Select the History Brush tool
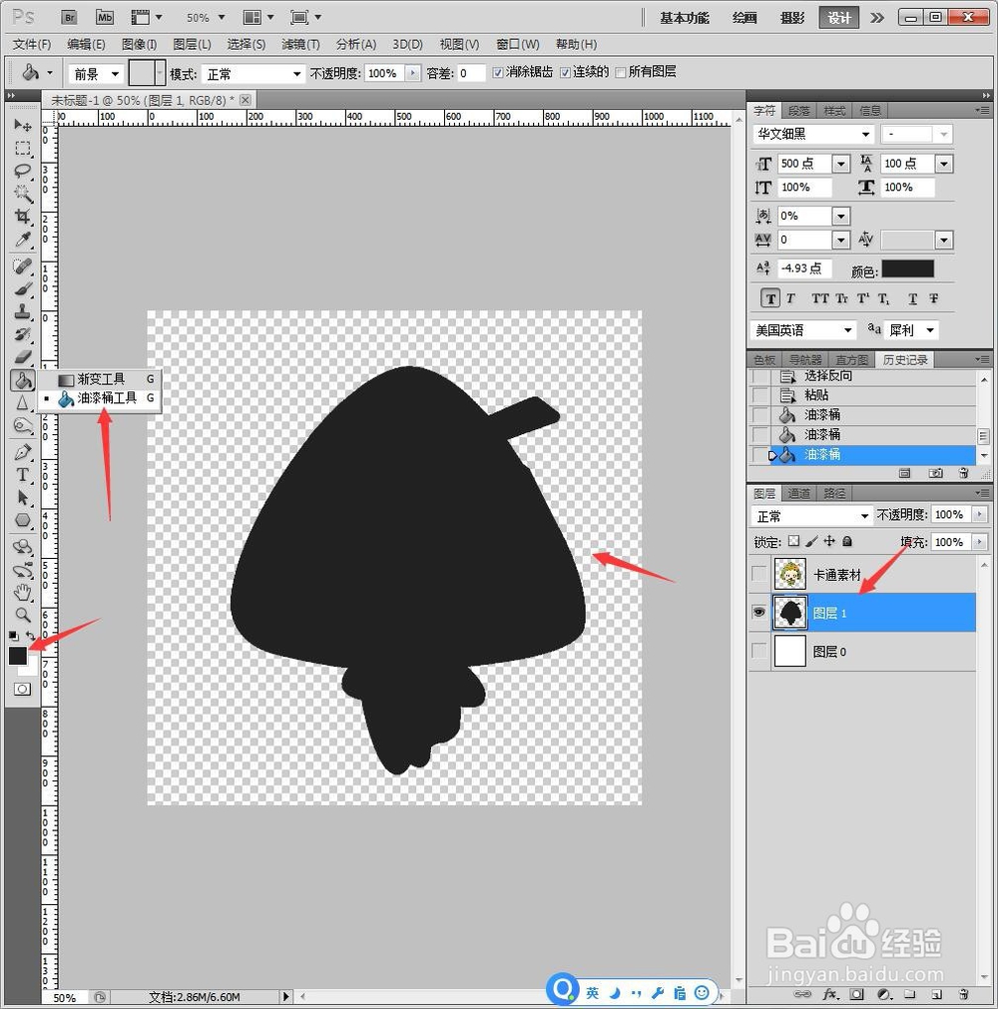The height and width of the screenshot is (1009, 998). pyautogui.click(x=23, y=334)
